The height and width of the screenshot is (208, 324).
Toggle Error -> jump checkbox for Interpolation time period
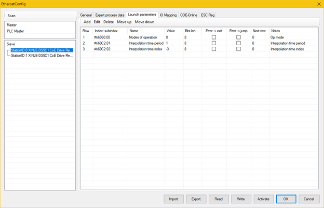(238, 43)
